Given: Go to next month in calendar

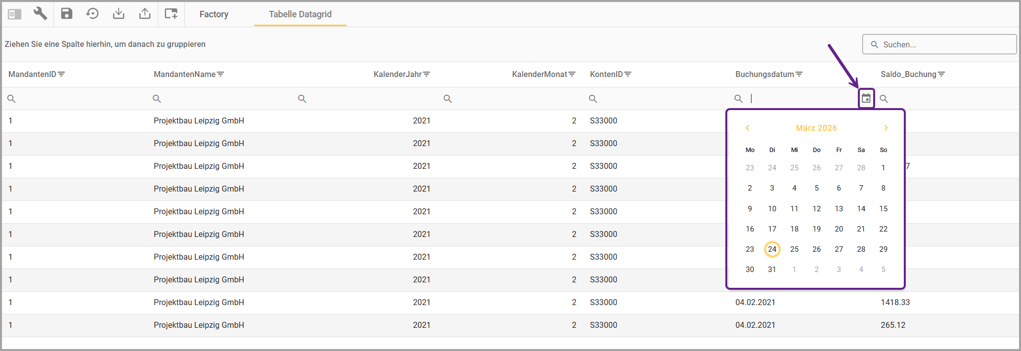Looking at the screenshot, I should tap(886, 128).
